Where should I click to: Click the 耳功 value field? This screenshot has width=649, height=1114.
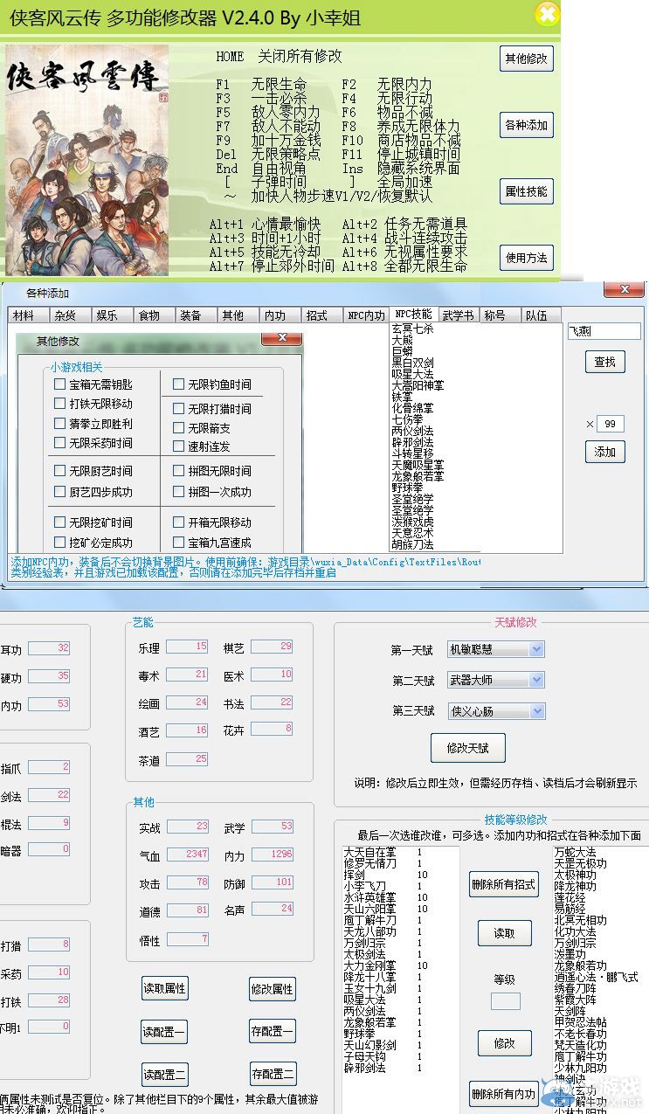click(49, 648)
